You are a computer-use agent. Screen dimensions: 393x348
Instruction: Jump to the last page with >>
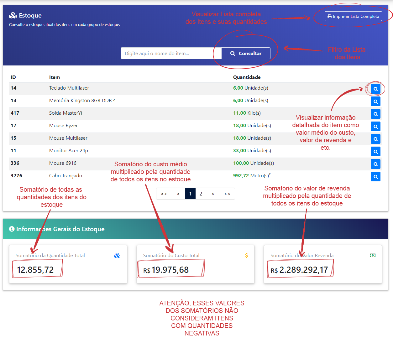click(x=227, y=194)
